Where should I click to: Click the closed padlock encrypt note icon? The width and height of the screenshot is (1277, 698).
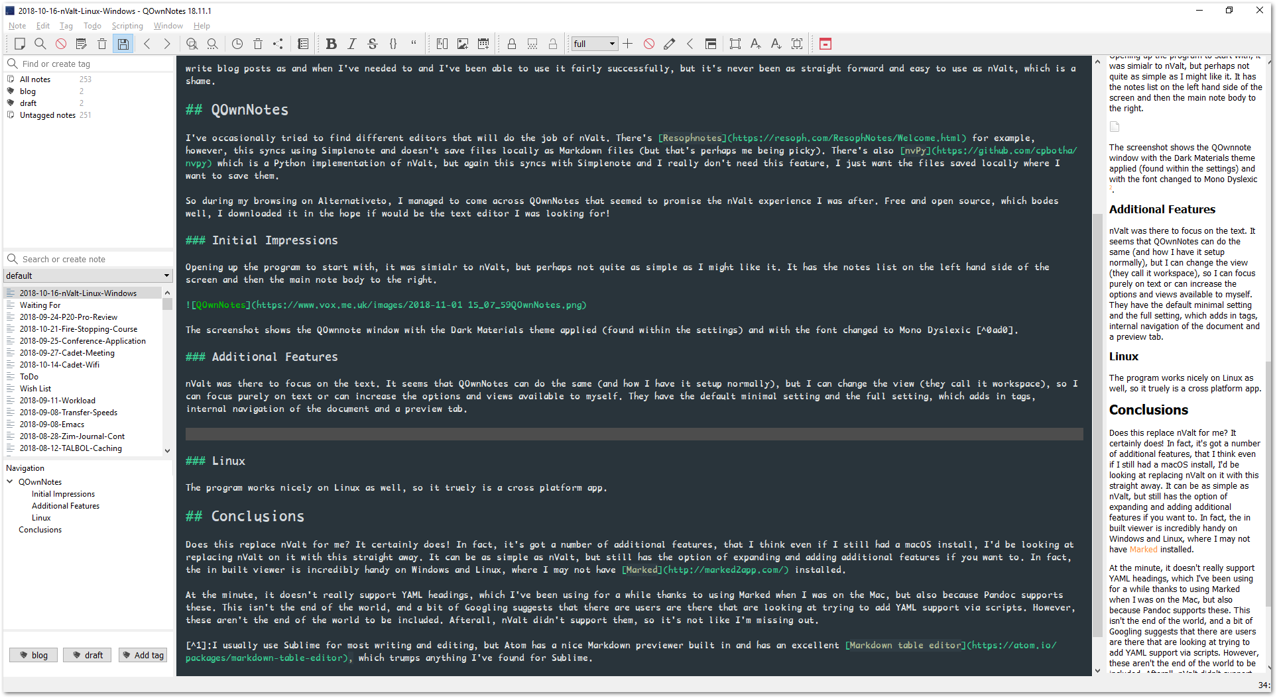(512, 44)
